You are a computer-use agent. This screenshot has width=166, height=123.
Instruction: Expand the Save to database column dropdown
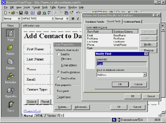(x=145, y=75)
